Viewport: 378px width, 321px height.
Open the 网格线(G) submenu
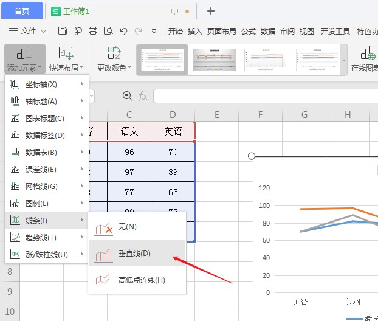pyautogui.click(x=47, y=186)
